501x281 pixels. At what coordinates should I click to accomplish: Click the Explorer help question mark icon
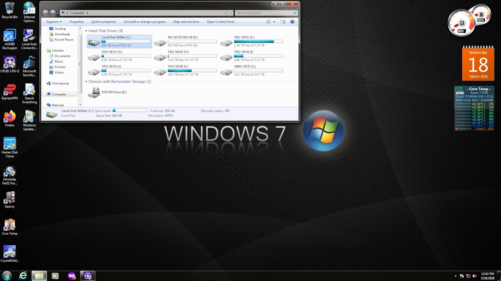[x=292, y=22]
